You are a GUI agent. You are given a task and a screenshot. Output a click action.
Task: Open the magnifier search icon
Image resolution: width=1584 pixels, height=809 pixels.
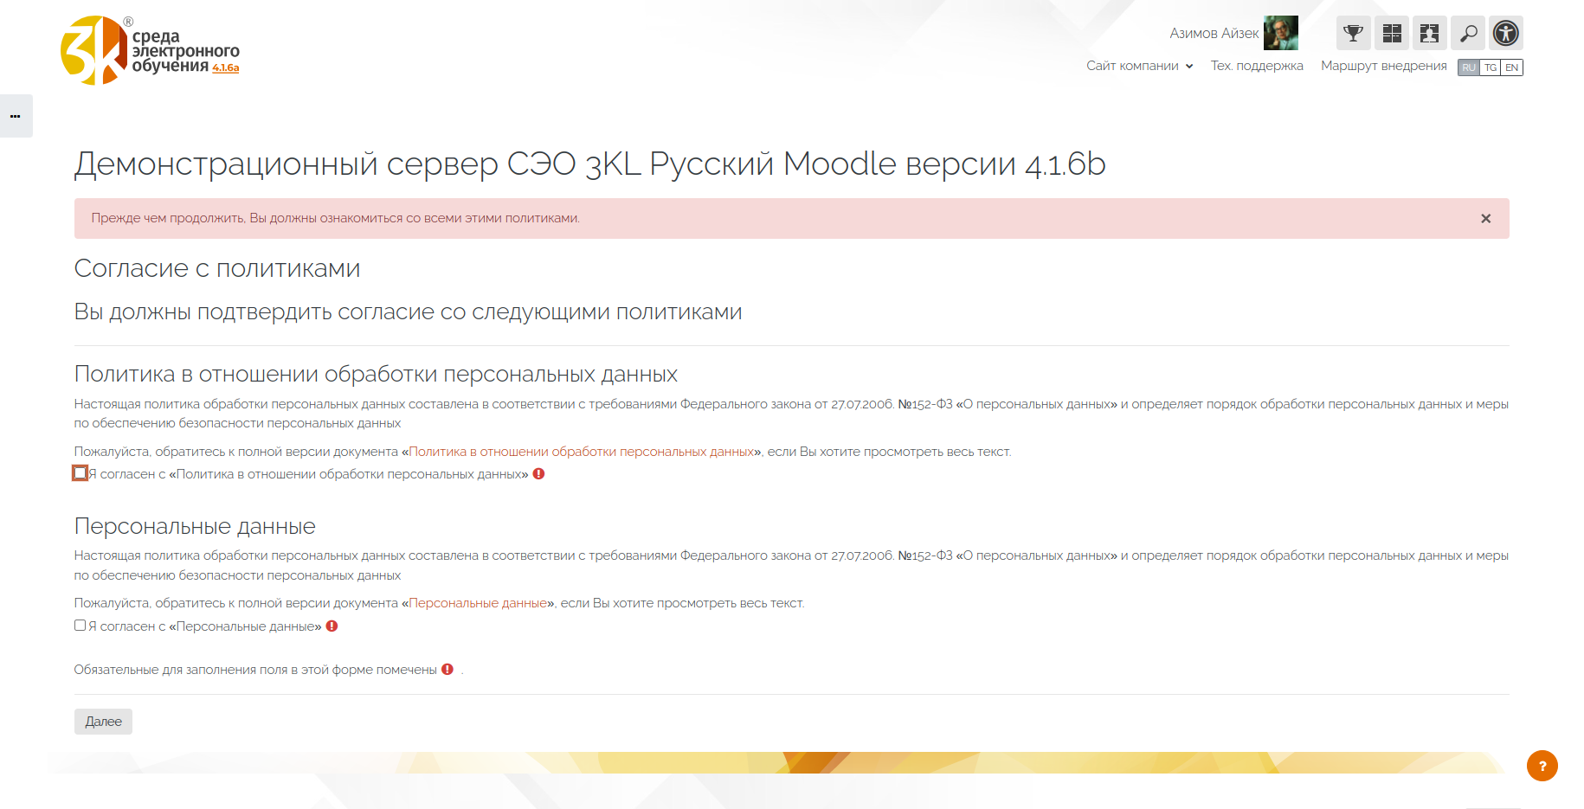tap(1468, 34)
